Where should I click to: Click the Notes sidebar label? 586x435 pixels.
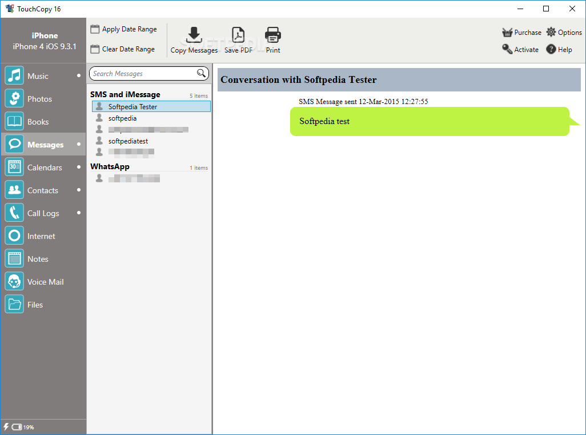[x=38, y=259]
